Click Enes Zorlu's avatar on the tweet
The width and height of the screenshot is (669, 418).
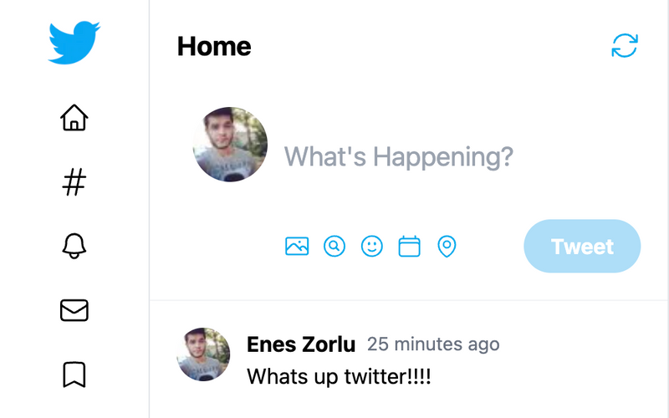203,354
